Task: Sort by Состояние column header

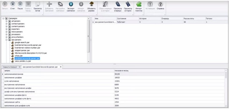Action: (x=127, y=19)
